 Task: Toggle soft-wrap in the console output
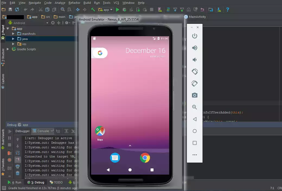tap(18, 153)
